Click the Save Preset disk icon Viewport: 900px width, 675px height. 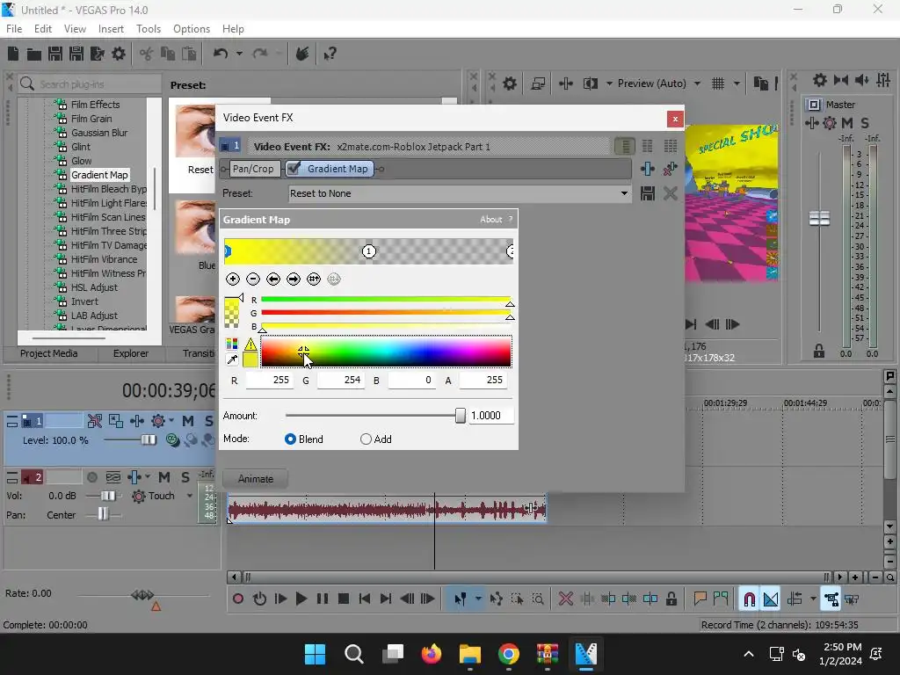[648, 193]
